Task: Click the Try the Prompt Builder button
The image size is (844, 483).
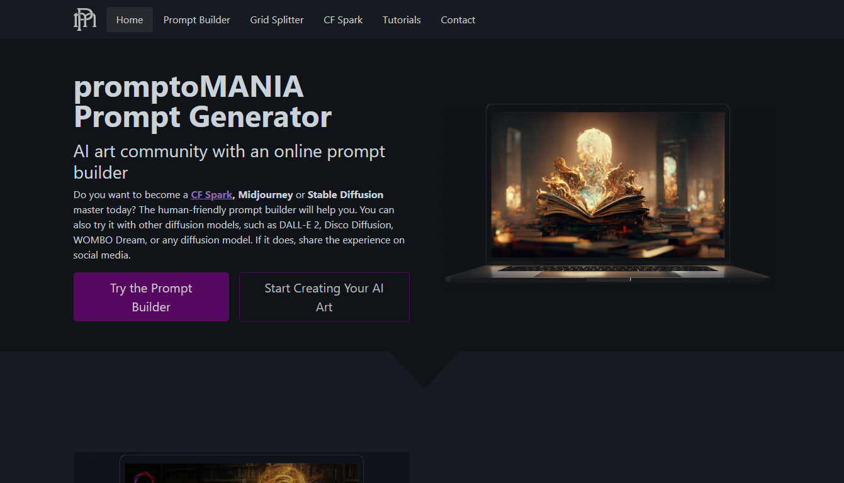Action: (x=151, y=297)
